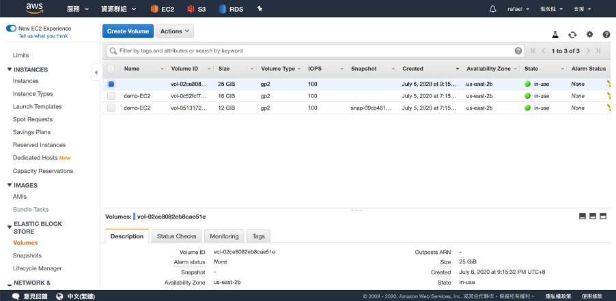Open the 資源群組 resource groups menu
This screenshot has height=301, width=616.
[x=118, y=9]
